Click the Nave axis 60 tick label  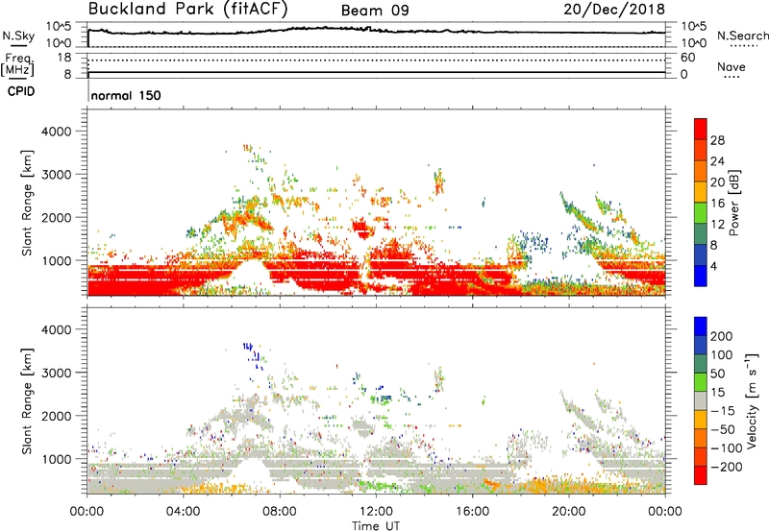click(x=687, y=58)
